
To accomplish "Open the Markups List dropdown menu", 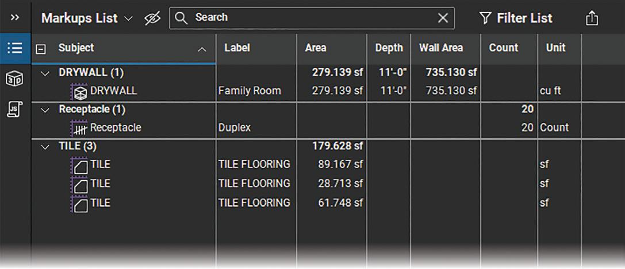I will pyautogui.click(x=128, y=19).
